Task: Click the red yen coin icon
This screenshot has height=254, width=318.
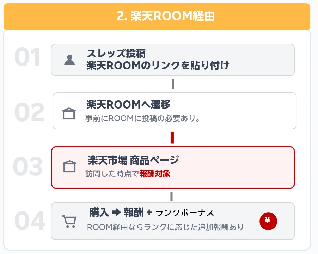Action: [268, 221]
